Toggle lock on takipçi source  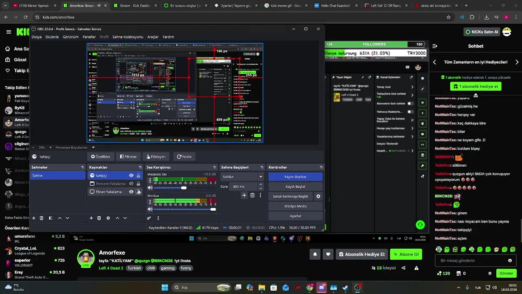(x=138, y=176)
